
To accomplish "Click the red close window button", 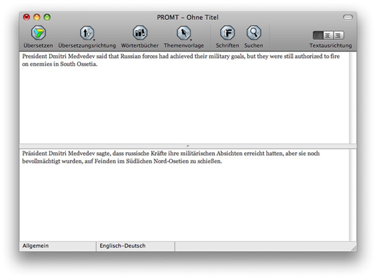I will pos(27,17).
